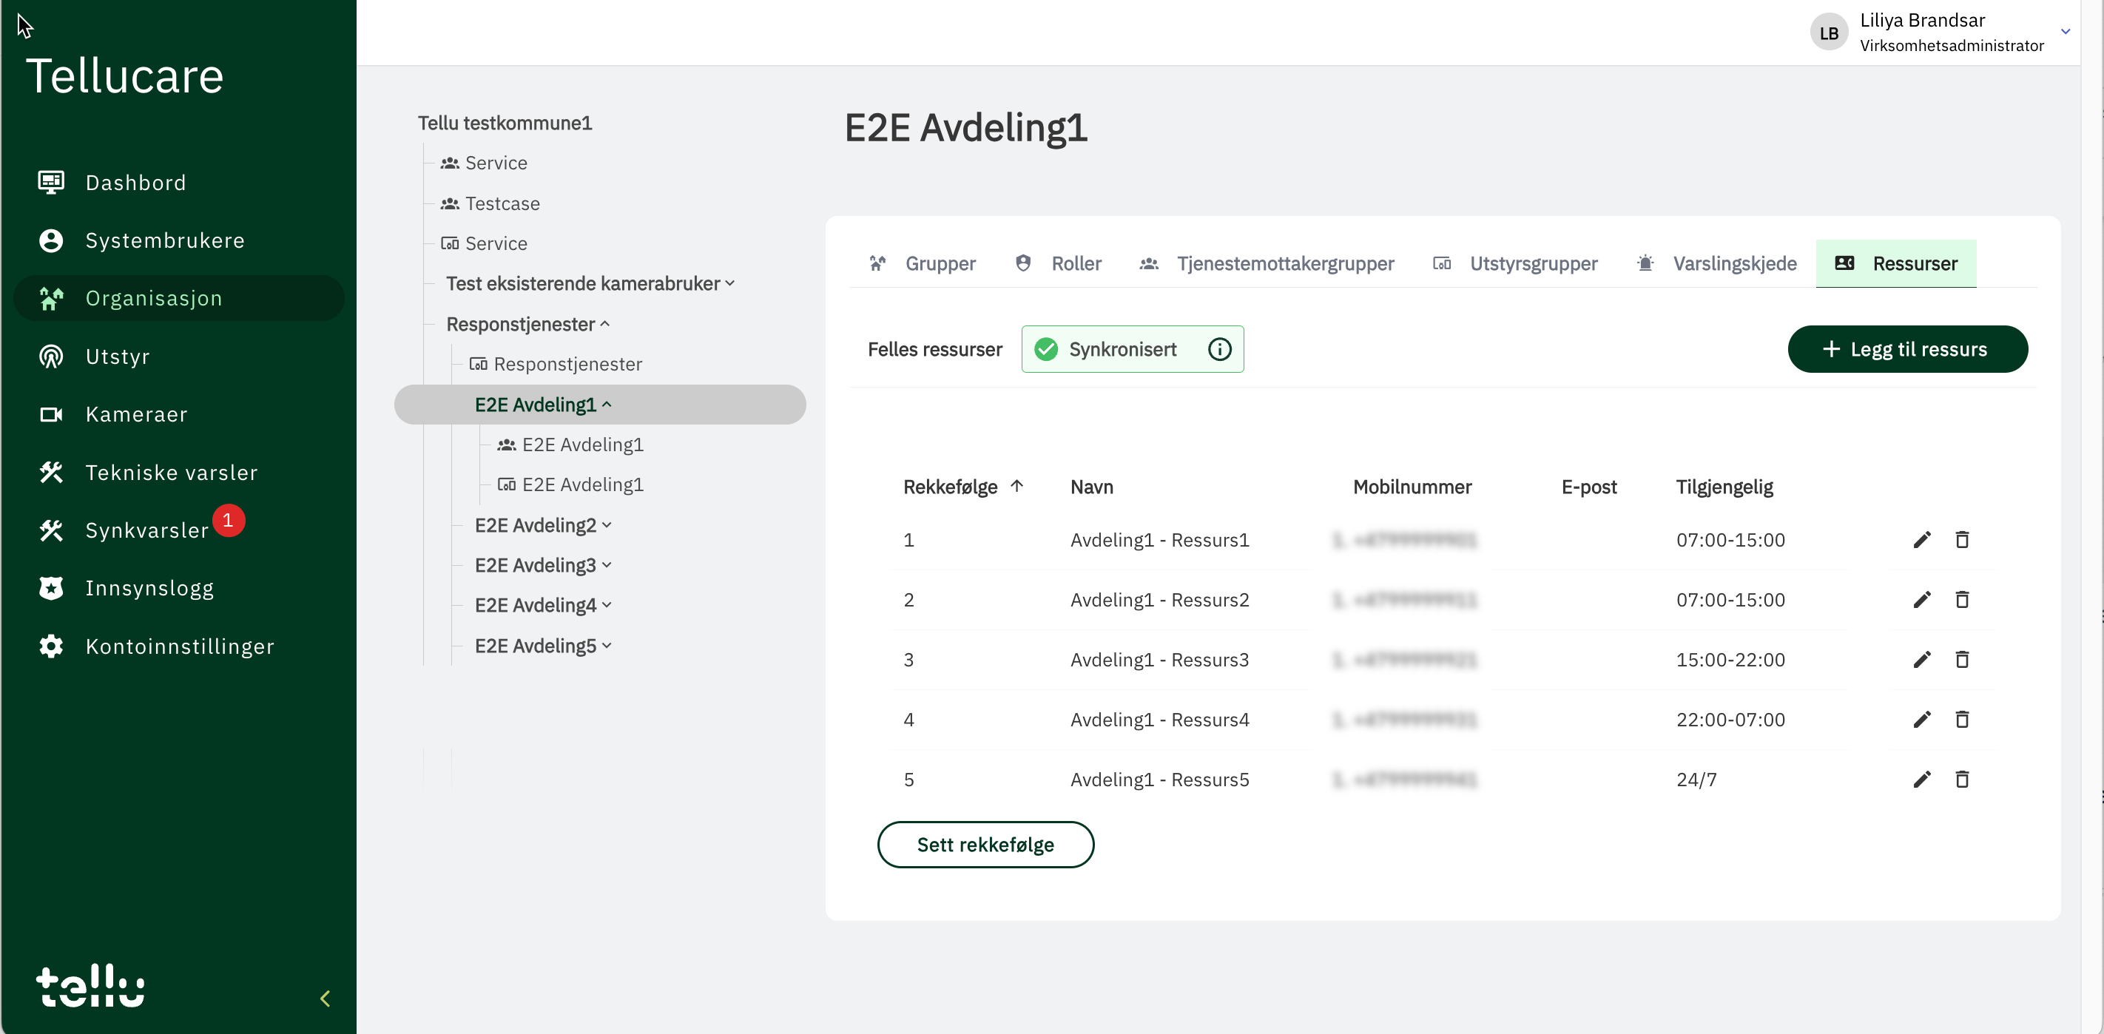Collapse the sidebar with the left chevron
The width and height of the screenshot is (2104, 1034).
pos(325,998)
